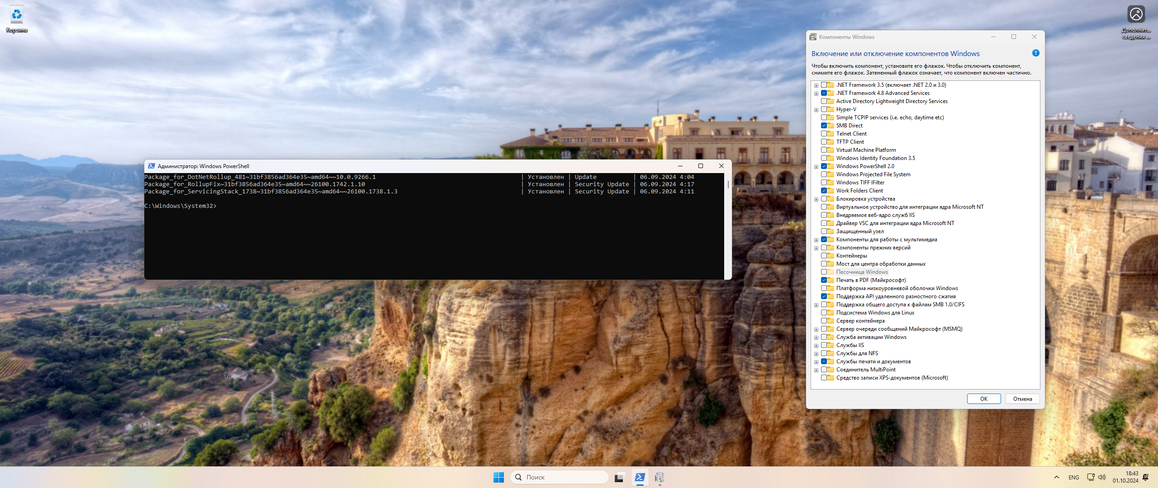Click the Windows Features taskbar icon
This screenshot has width=1158, height=488.
660,477
